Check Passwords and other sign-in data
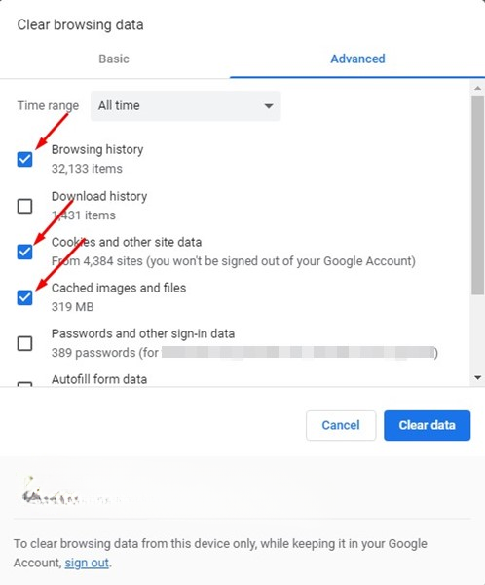The width and height of the screenshot is (485, 585). tap(24, 343)
